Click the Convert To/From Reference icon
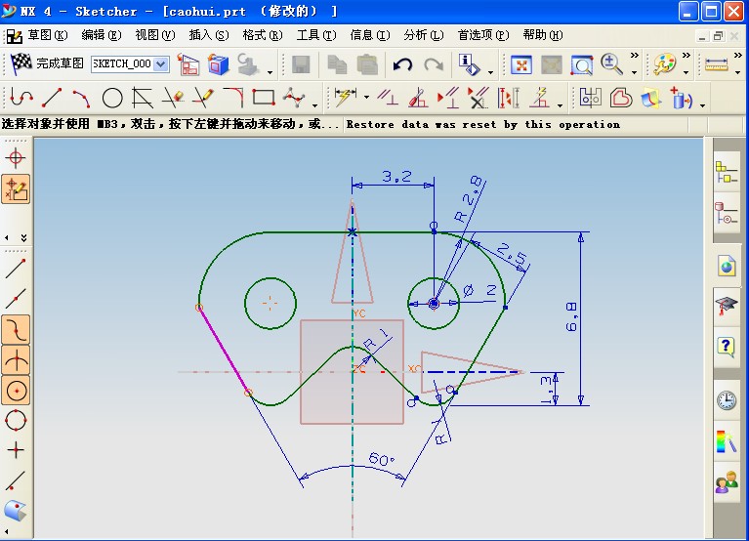The height and width of the screenshot is (541, 749). 540,97
